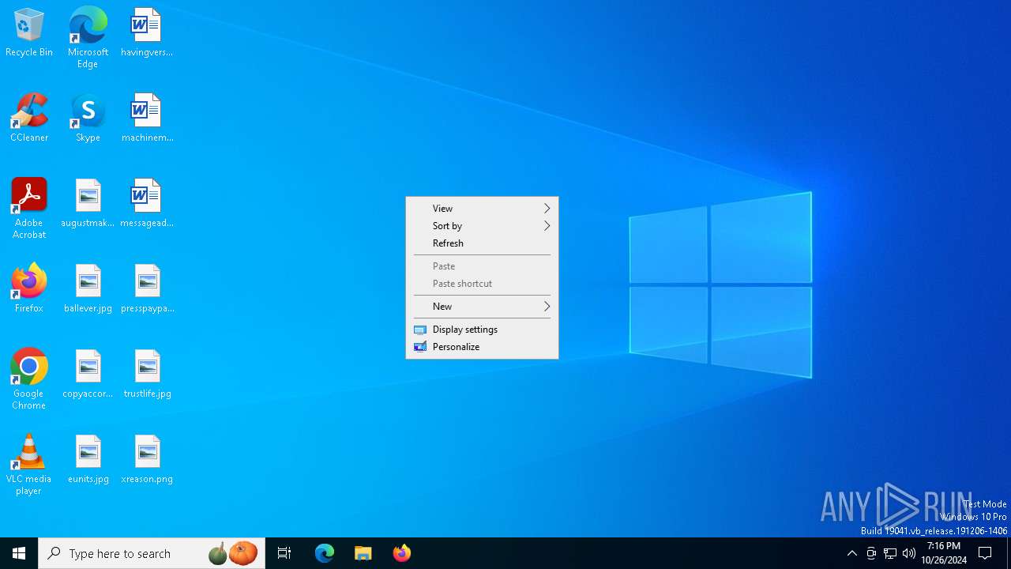Screen dimensions: 1011x569
Task: Select the messagead... Word document icon
Action: point(147,204)
